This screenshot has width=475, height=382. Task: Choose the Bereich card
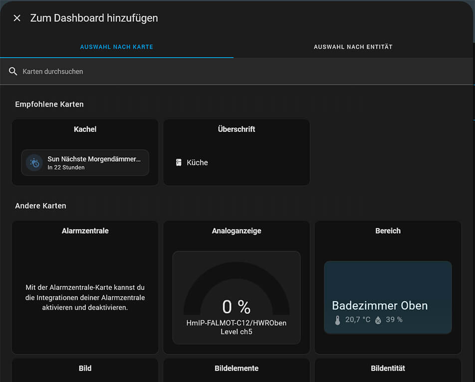coord(388,231)
